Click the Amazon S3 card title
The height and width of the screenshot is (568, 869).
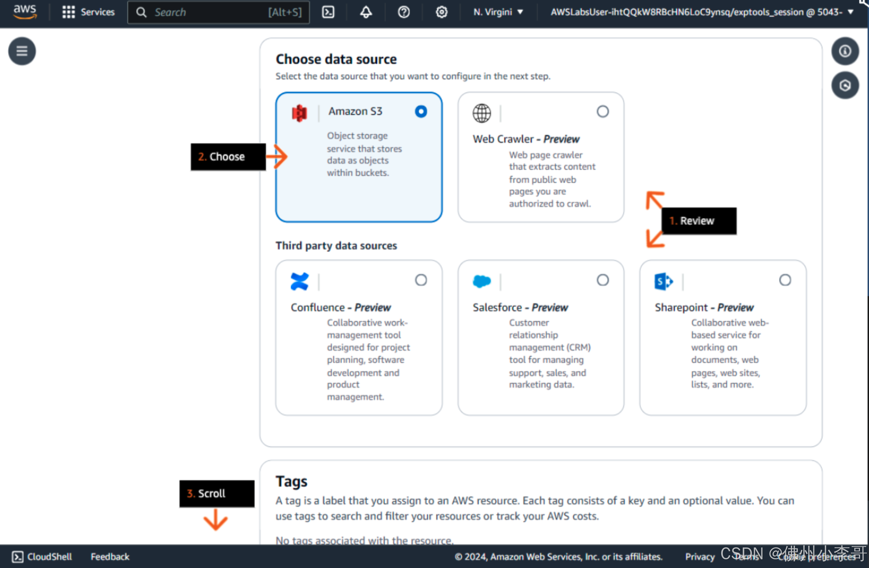pos(355,111)
